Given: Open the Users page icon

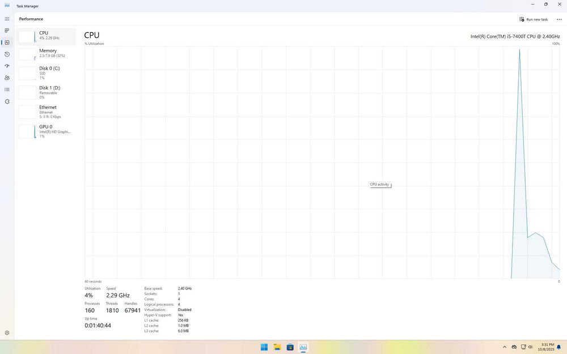Looking at the screenshot, I should tap(7, 78).
